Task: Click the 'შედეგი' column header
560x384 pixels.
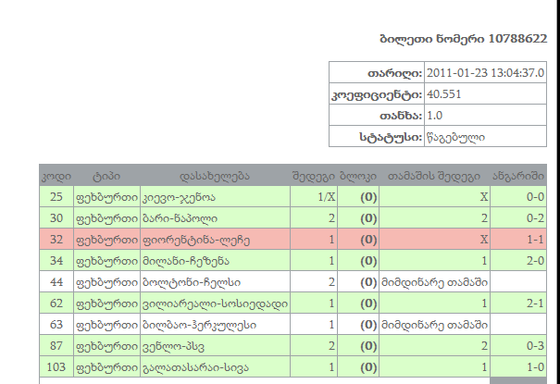Action: click(314, 176)
